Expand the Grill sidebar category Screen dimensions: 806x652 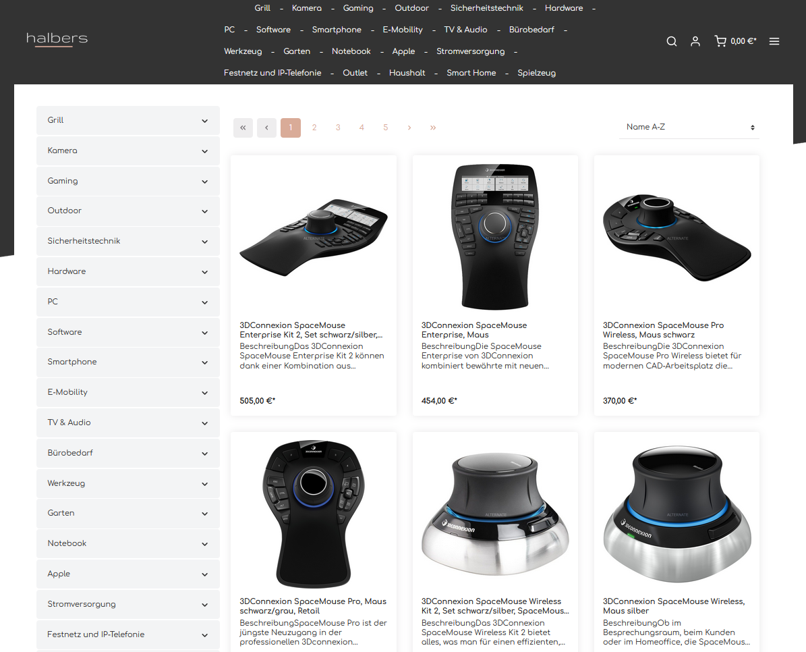point(128,120)
